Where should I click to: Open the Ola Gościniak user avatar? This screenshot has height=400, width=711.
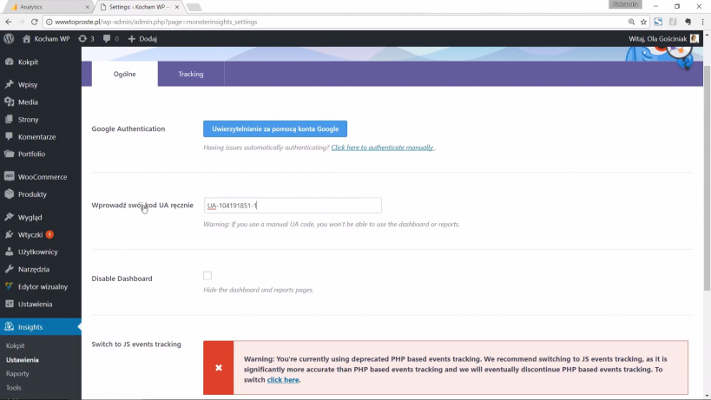point(695,38)
